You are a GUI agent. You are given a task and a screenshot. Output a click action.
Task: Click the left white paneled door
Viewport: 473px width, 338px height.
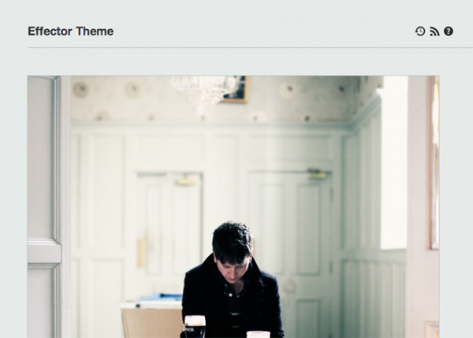169,229
